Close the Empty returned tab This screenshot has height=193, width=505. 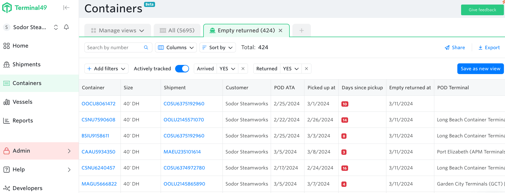point(280,30)
